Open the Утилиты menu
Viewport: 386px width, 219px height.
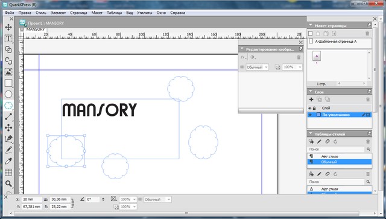pyautogui.click(x=145, y=13)
